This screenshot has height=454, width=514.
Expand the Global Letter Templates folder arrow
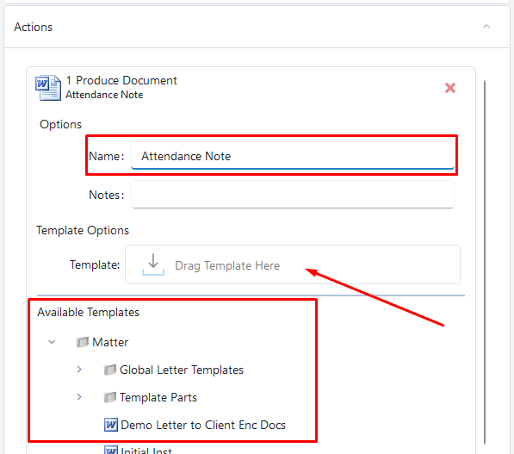point(79,370)
